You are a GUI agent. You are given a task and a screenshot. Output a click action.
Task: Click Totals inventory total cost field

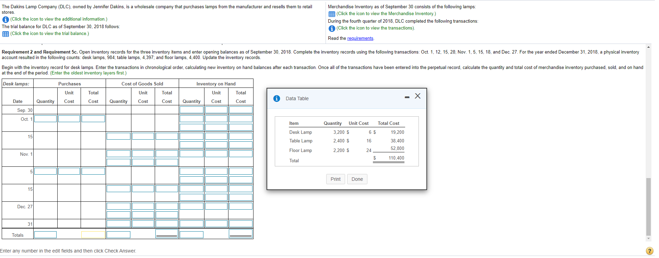click(241, 233)
